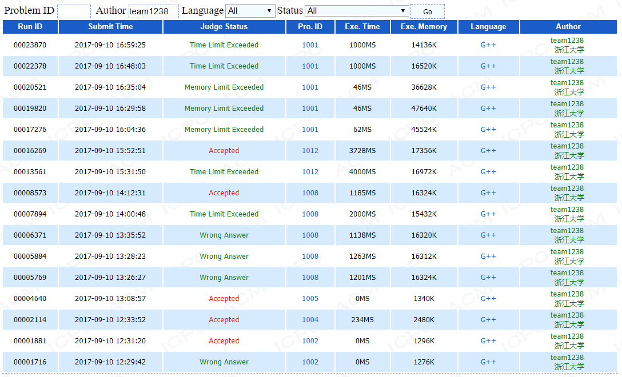Open problem 1004 link
Screen dimensions: 622x377
pos(310,320)
